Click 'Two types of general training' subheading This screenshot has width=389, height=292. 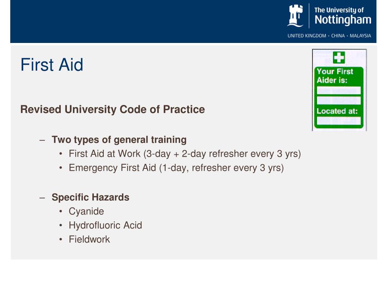(119, 140)
